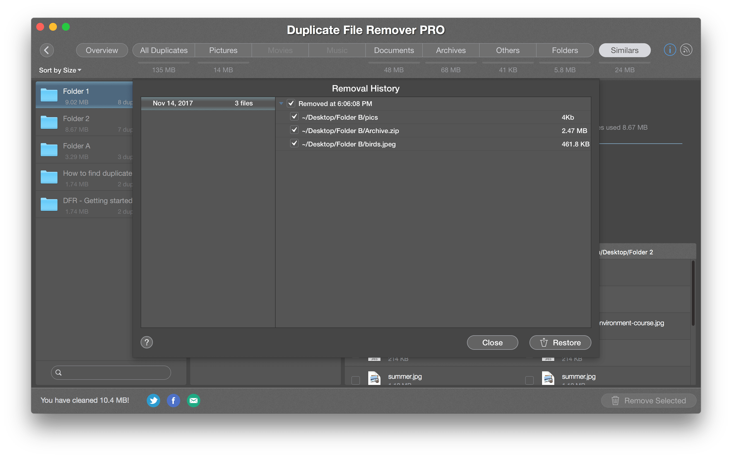Click the Restore icon button
The height and width of the screenshot is (458, 732).
point(561,343)
